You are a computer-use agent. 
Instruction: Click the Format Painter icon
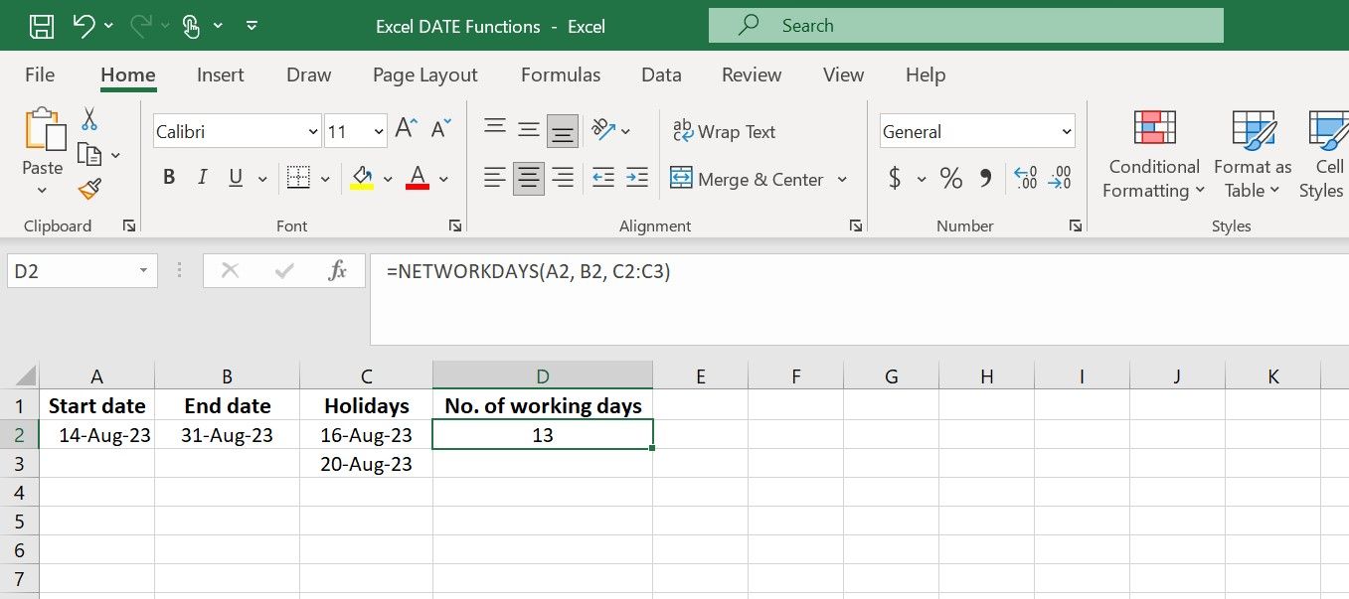point(87,188)
